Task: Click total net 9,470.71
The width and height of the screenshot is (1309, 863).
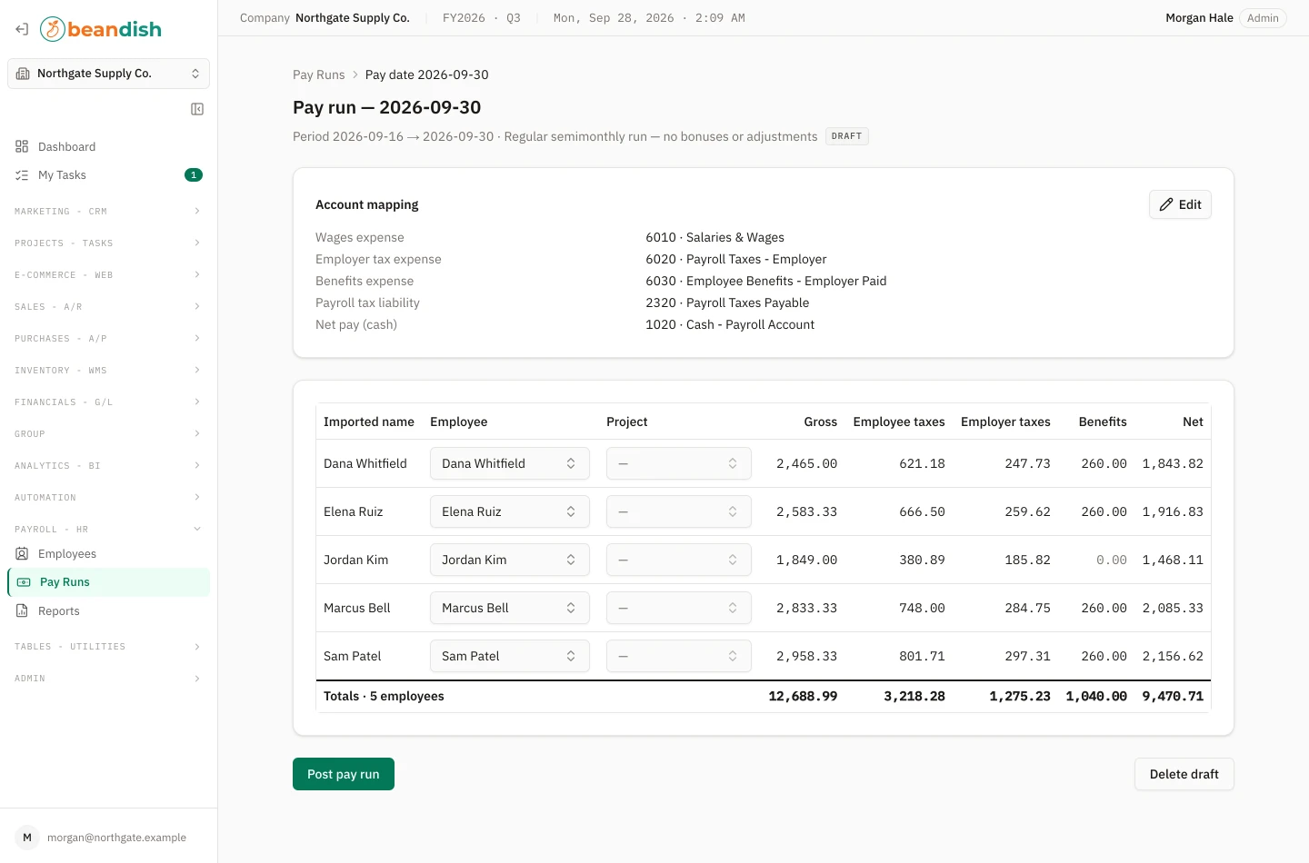Action: [x=1173, y=696]
